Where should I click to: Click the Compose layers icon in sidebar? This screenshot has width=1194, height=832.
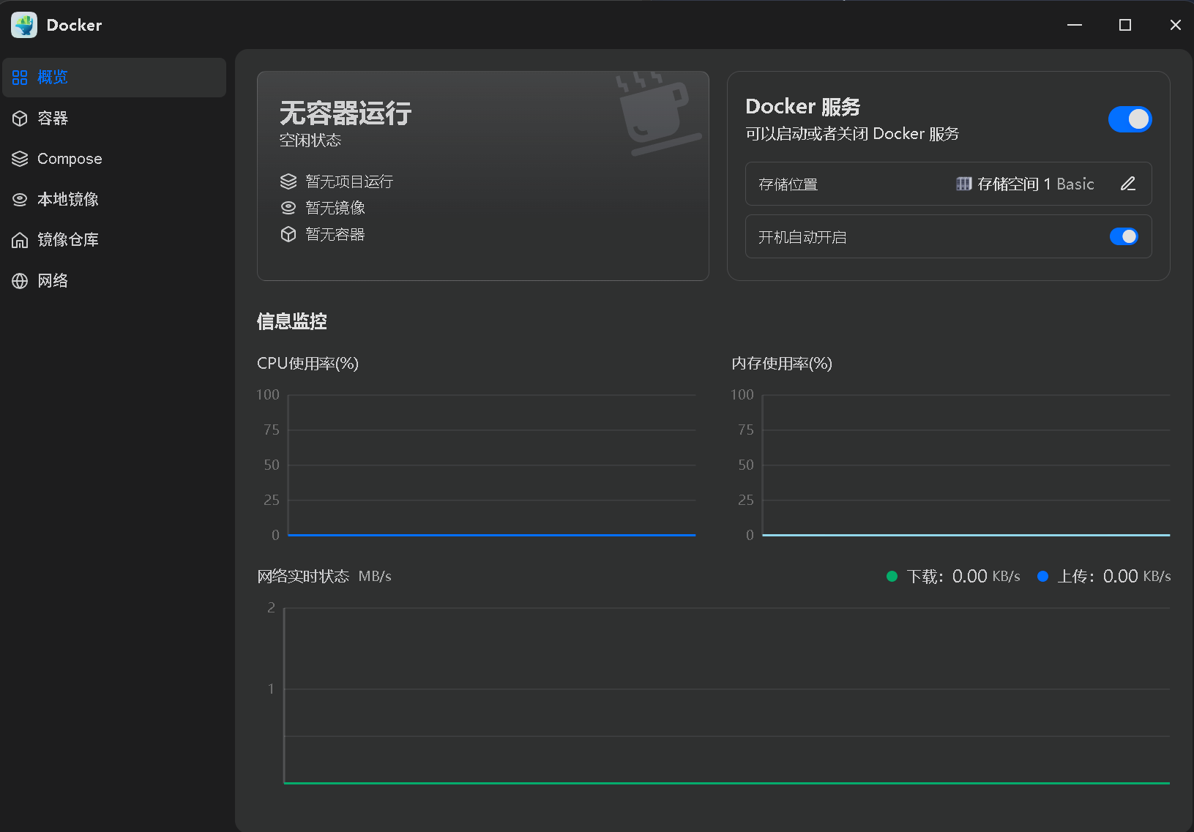(x=20, y=159)
